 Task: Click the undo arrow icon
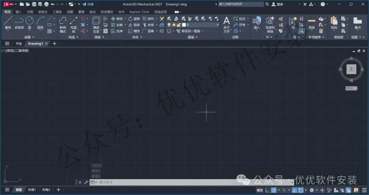coord(53,4)
